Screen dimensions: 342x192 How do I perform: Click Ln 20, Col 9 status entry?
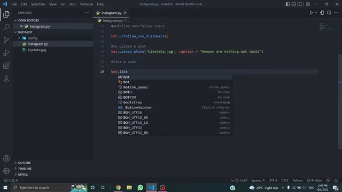239,180
